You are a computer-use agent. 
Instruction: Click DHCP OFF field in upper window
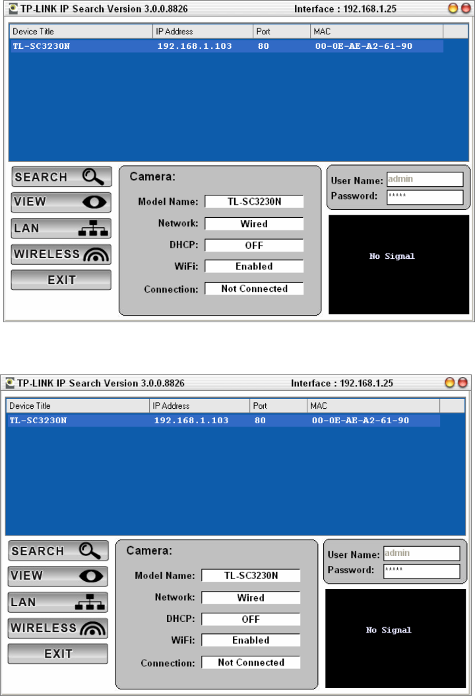[x=254, y=246]
